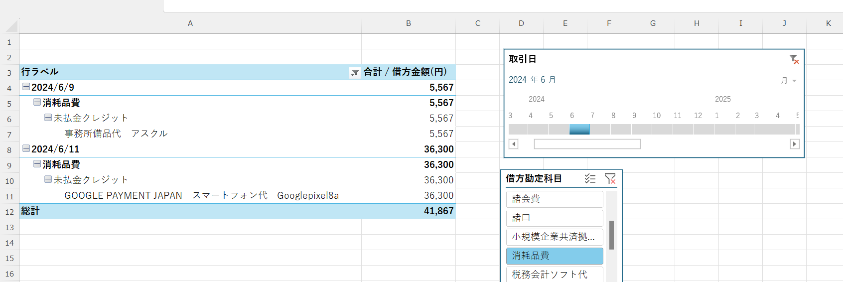
Task: Open the 行ラベル filter dropdown
Action: (355, 73)
